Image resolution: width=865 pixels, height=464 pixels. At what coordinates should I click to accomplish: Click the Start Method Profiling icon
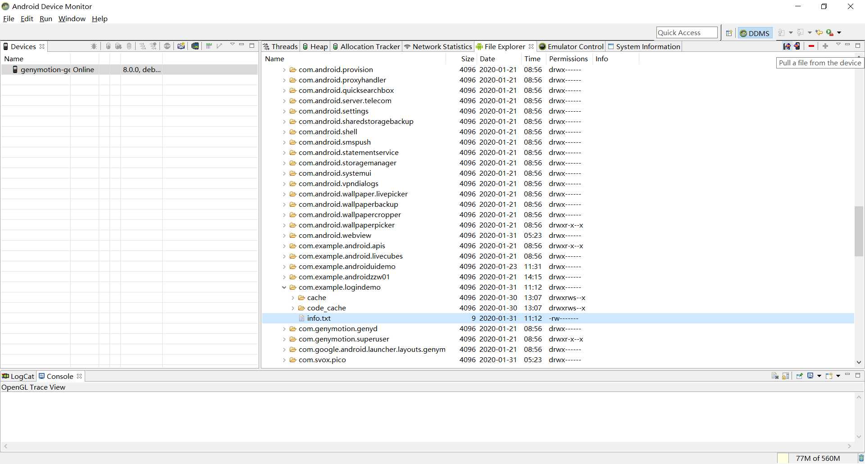pyautogui.click(x=153, y=46)
